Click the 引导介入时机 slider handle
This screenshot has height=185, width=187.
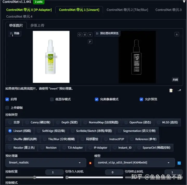67,177
